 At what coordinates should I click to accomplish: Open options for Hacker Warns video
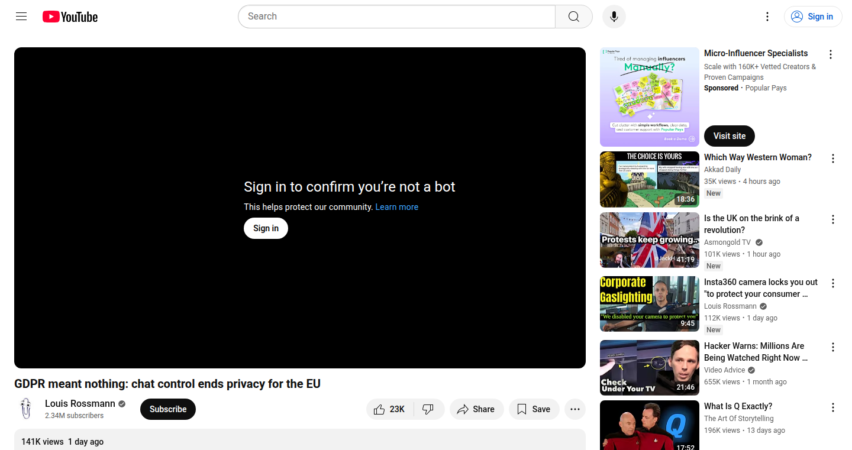point(833,347)
